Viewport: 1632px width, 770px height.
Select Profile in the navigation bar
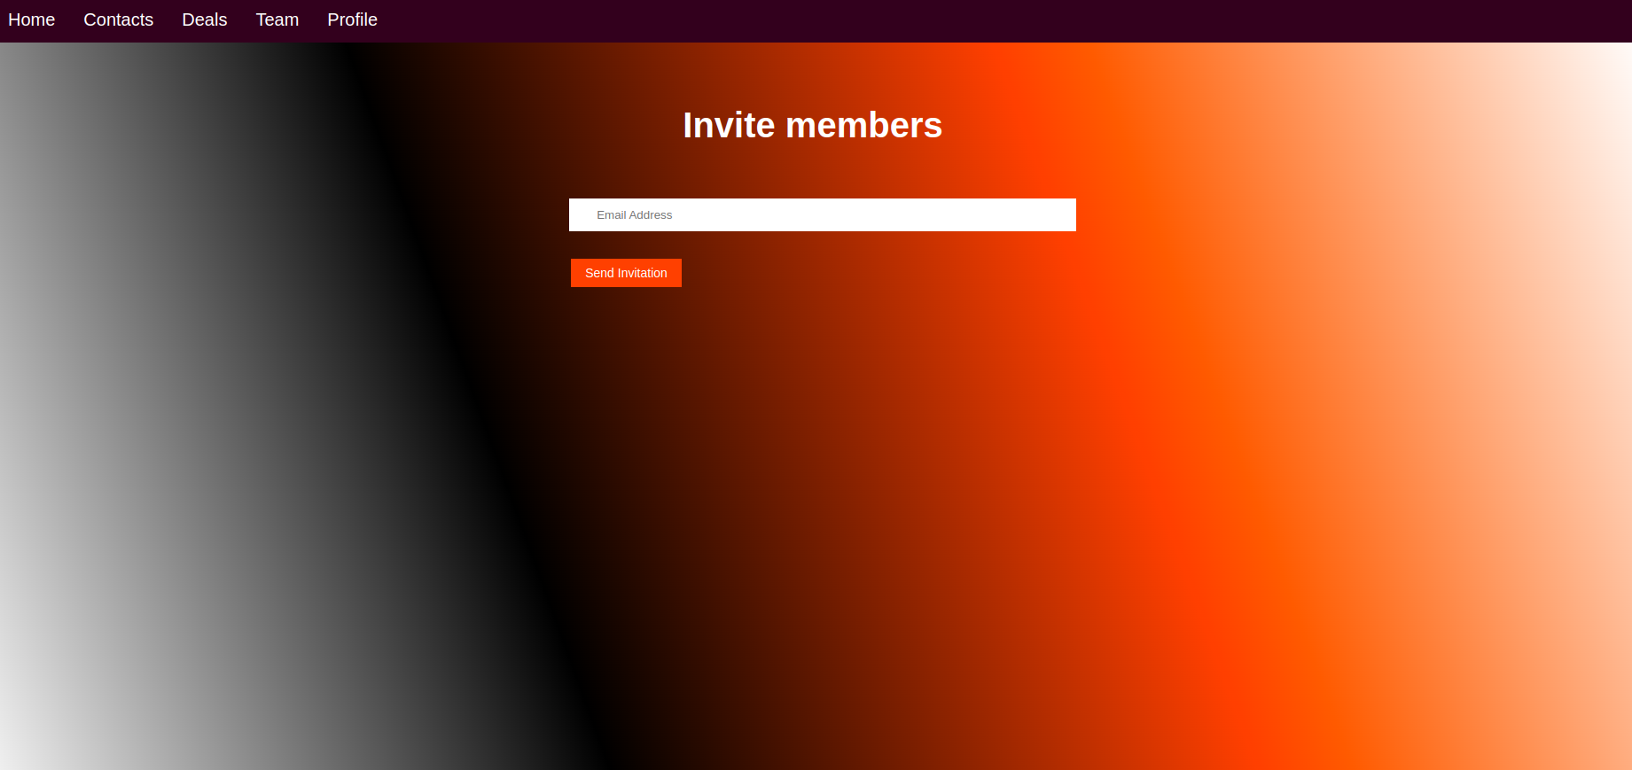click(352, 19)
